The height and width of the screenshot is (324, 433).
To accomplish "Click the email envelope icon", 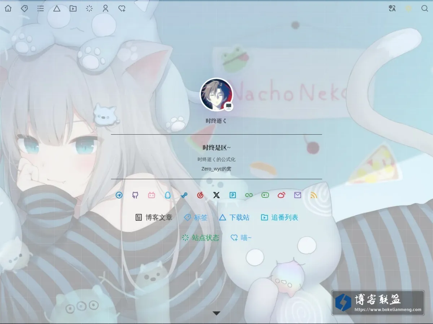I will (x=298, y=195).
